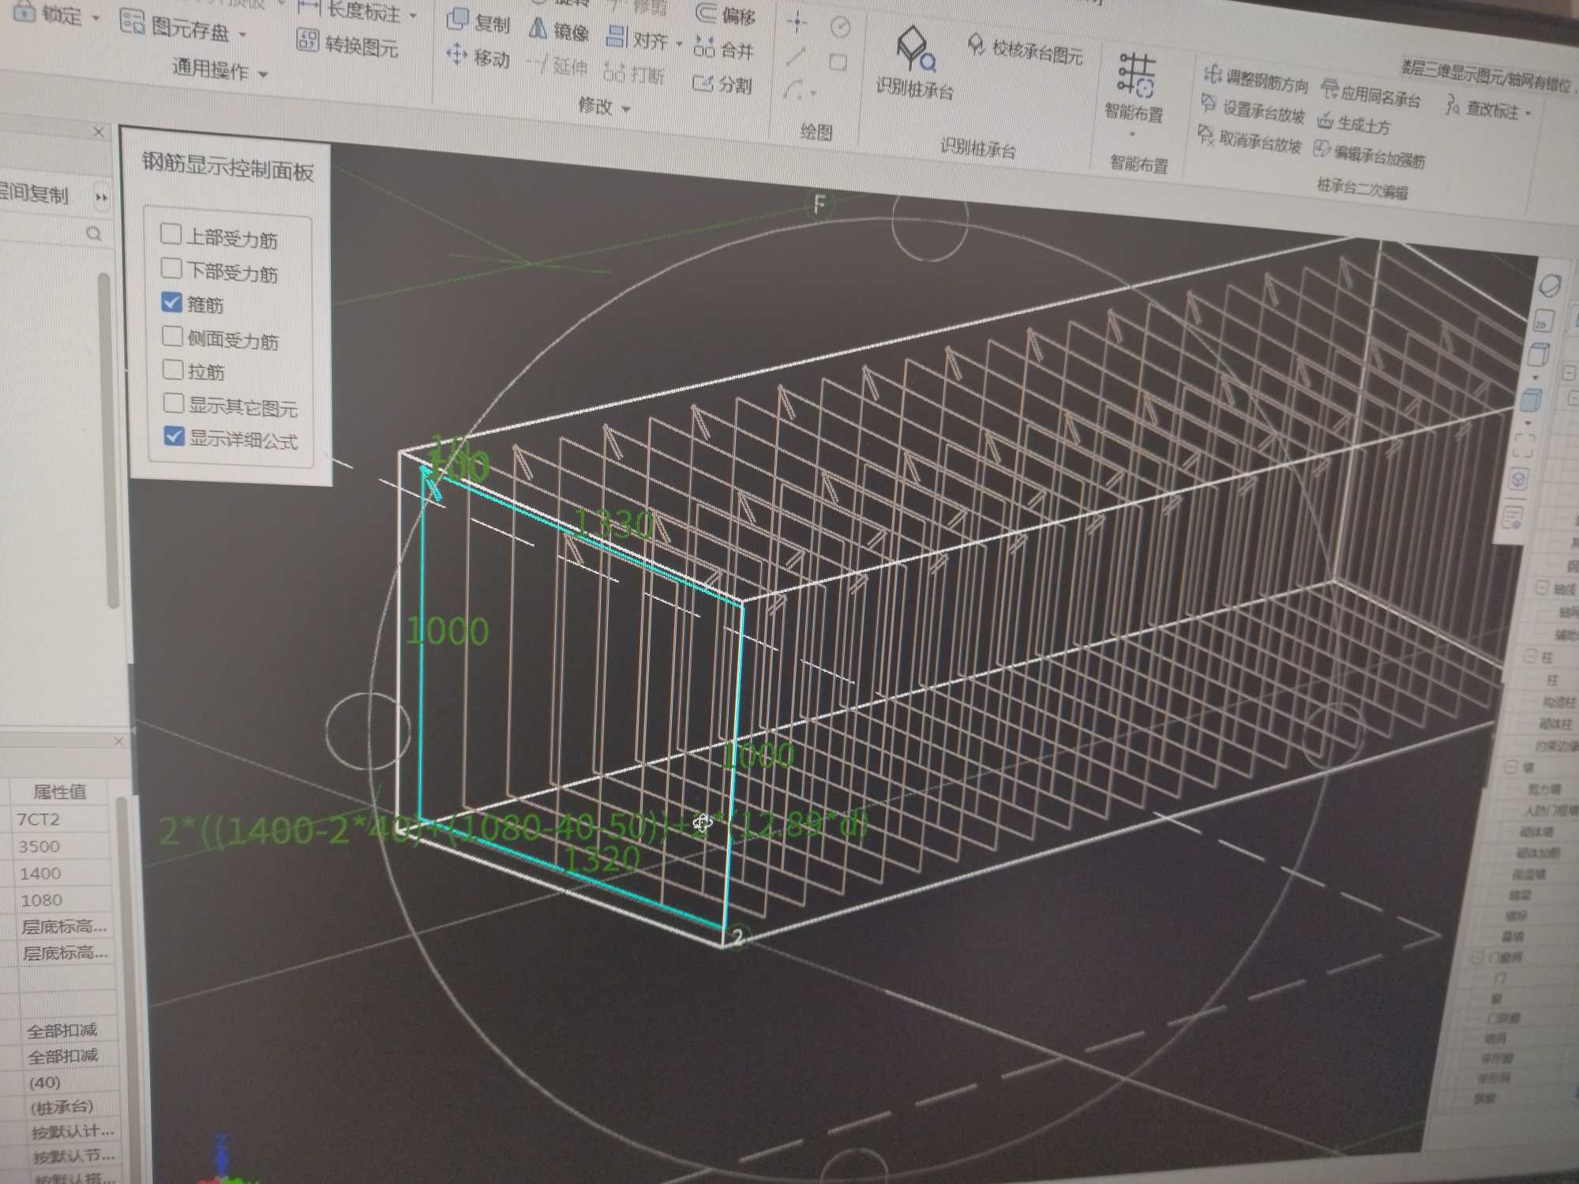This screenshot has height=1184, width=1579.
Task: Click the orbit view icon in viewport toolbar
Action: click(x=1549, y=286)
